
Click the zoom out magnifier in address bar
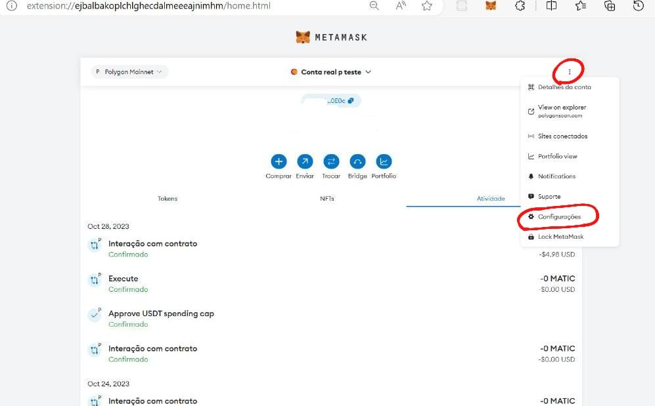(374, 6)
